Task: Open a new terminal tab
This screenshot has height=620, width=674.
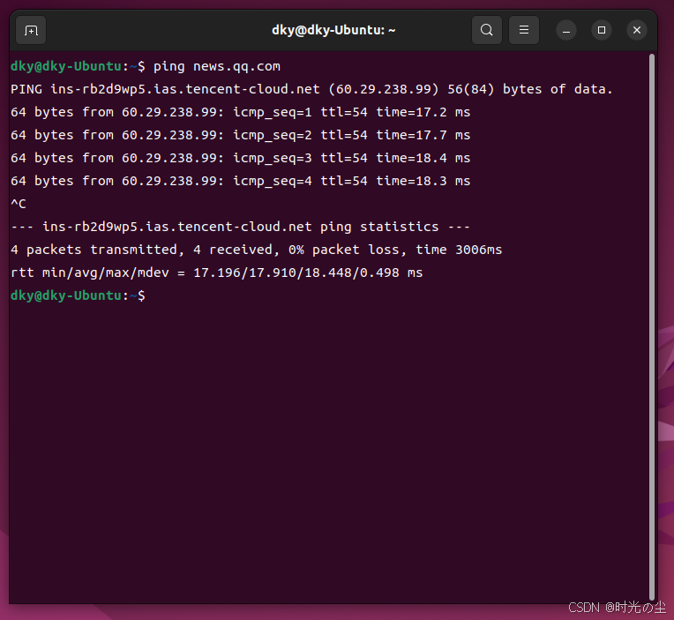Action: click(31, 30)
